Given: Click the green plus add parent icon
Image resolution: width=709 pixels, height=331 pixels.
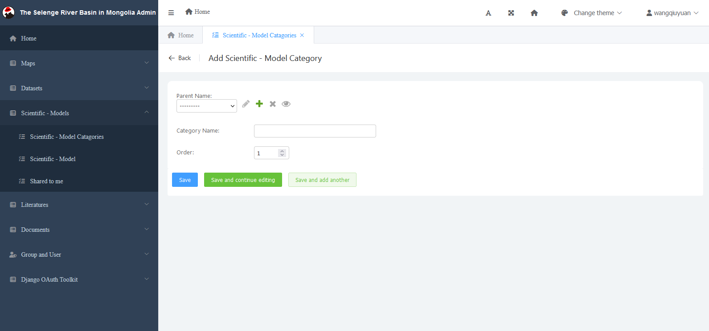Looking at the screenshot, I should (259, 104).
